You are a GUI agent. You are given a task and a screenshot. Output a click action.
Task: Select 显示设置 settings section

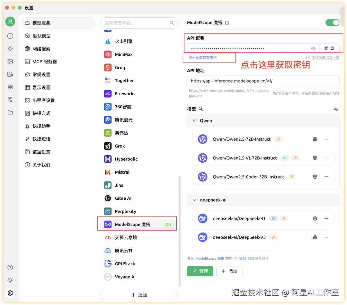pos(58,87)
